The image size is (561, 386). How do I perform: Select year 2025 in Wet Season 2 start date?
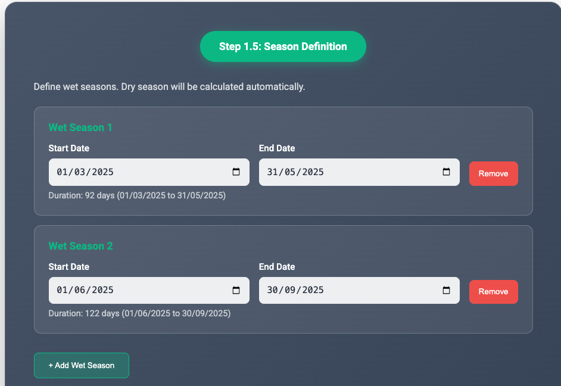[103, 291]
